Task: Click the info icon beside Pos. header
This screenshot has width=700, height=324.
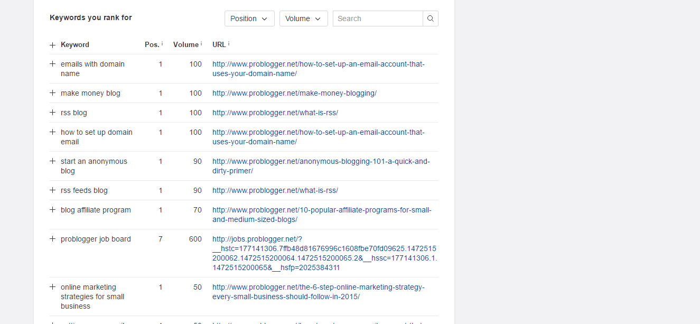Action: (x=162, y=43)
